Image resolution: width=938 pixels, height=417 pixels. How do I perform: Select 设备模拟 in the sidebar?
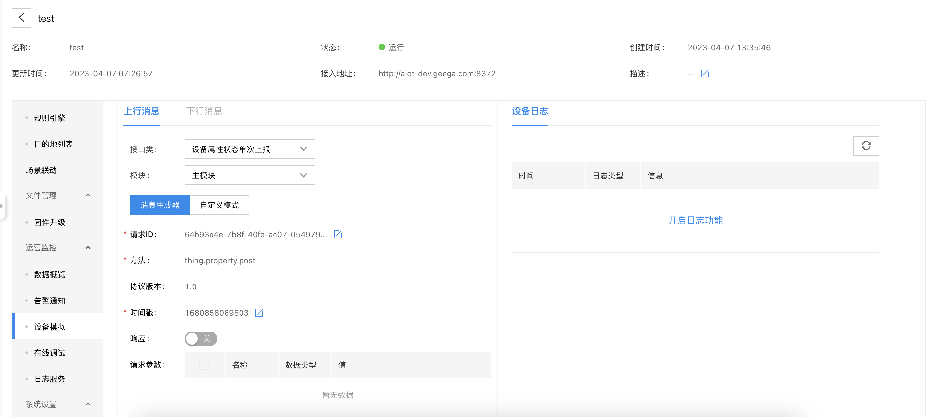click(x=57, y=327)
